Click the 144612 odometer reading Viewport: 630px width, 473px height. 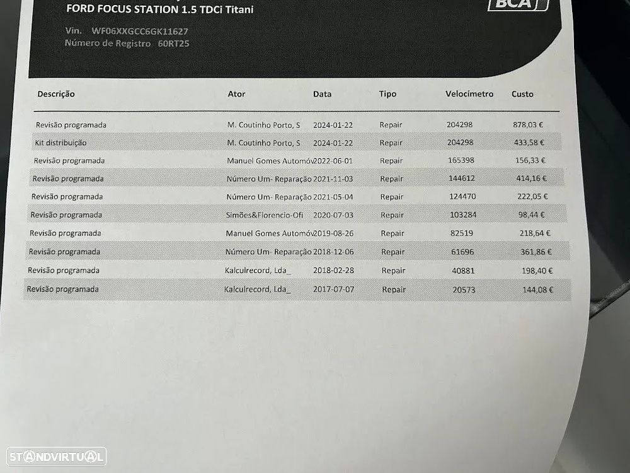(461, 178)
